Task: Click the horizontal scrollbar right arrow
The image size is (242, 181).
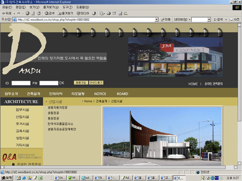Action: 236,167
